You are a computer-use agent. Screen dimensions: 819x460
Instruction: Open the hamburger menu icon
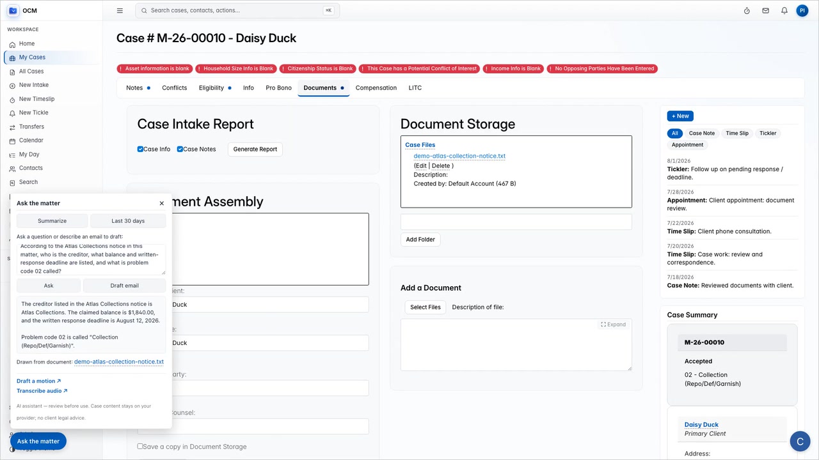tap(120, 10)
